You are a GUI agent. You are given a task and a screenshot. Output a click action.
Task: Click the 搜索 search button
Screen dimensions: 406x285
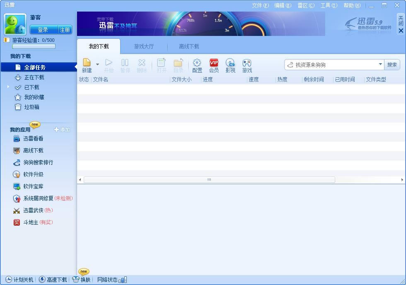(x=392, y=65)
